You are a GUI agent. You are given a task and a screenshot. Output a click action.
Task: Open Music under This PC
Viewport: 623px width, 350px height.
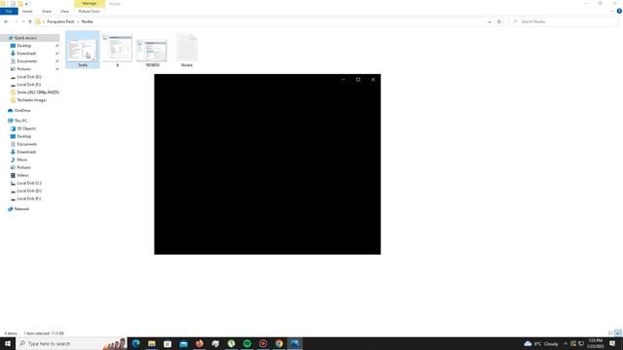[21, 159]
